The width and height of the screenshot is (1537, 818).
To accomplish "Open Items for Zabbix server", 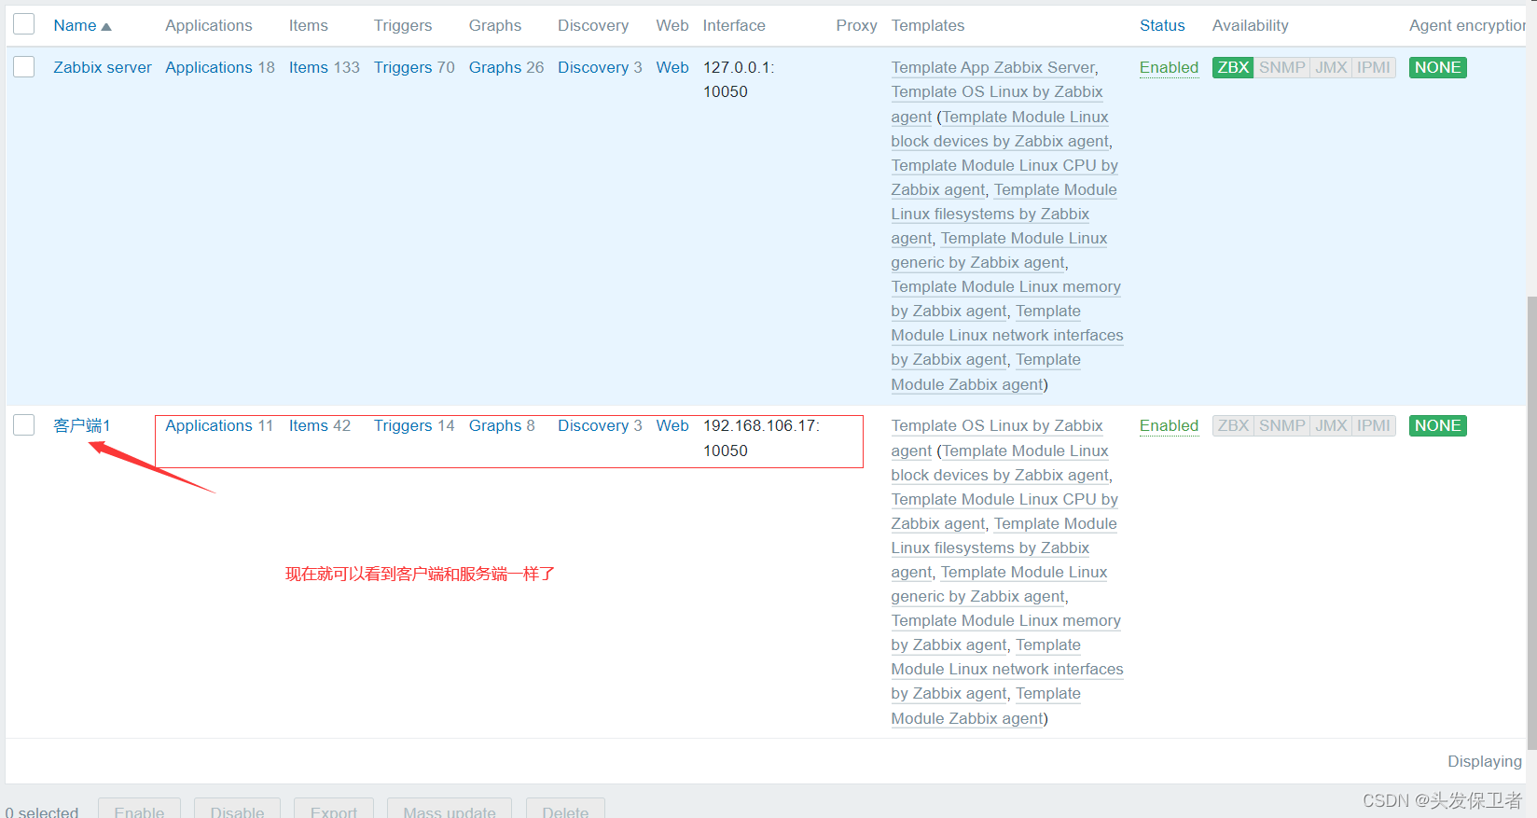I will coord(309,67).
